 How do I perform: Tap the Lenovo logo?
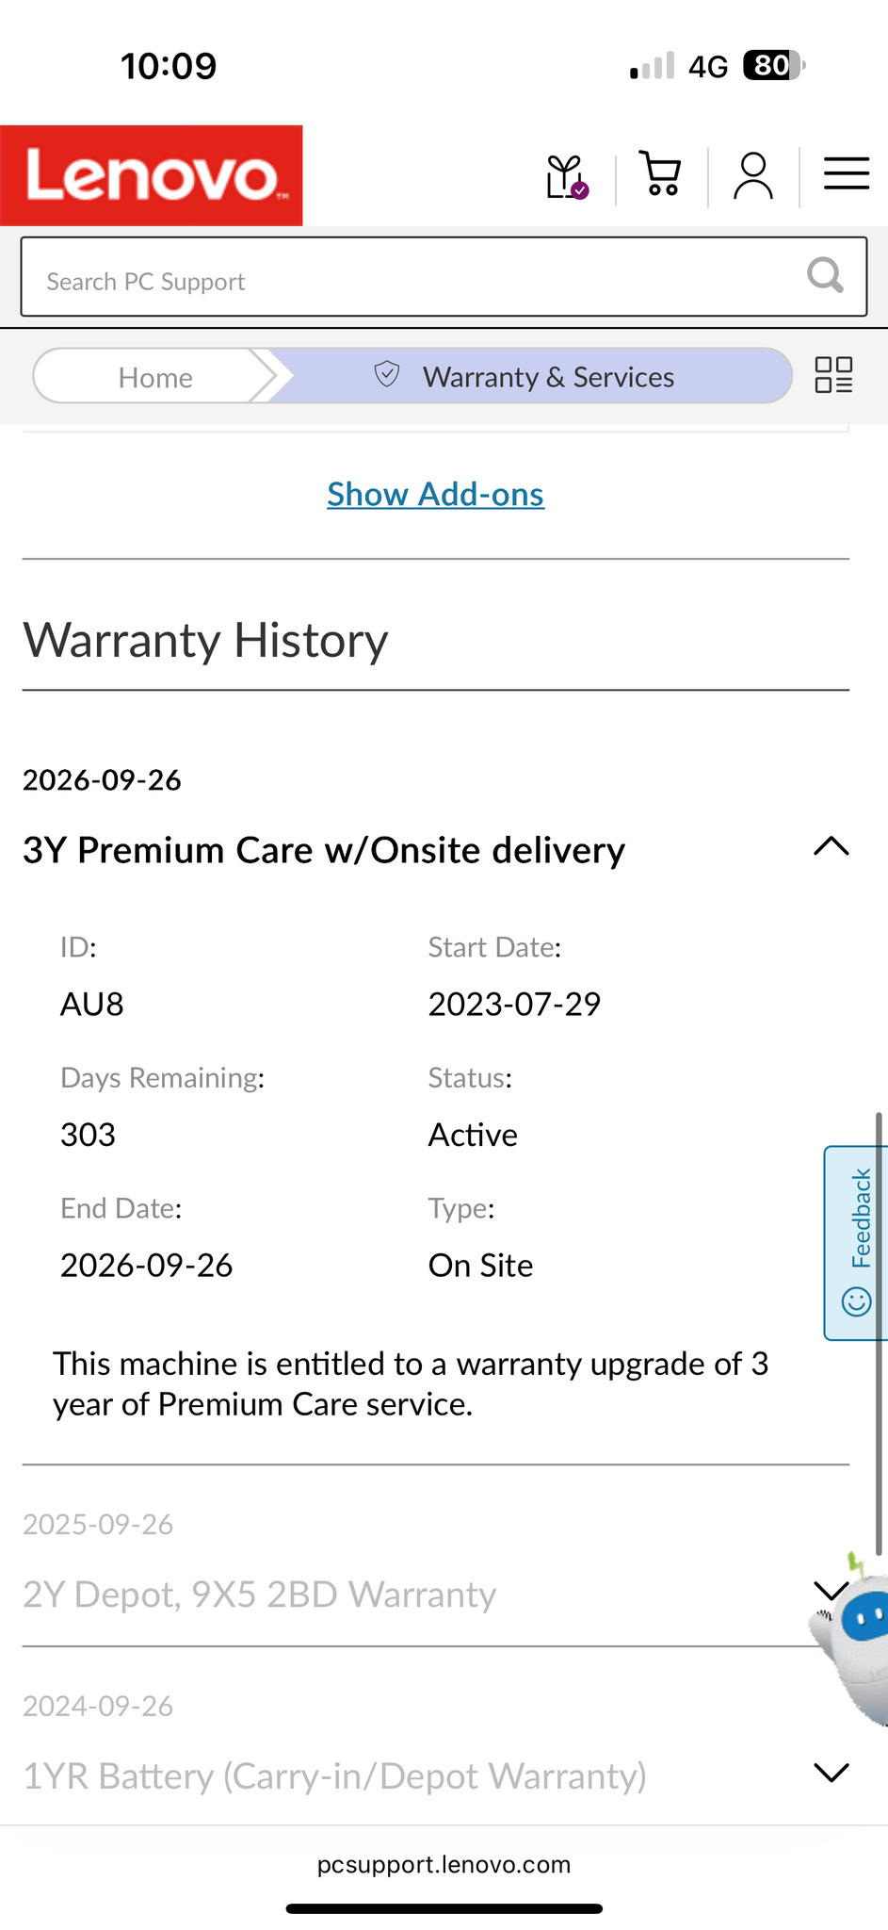click(x=152, y=175)
